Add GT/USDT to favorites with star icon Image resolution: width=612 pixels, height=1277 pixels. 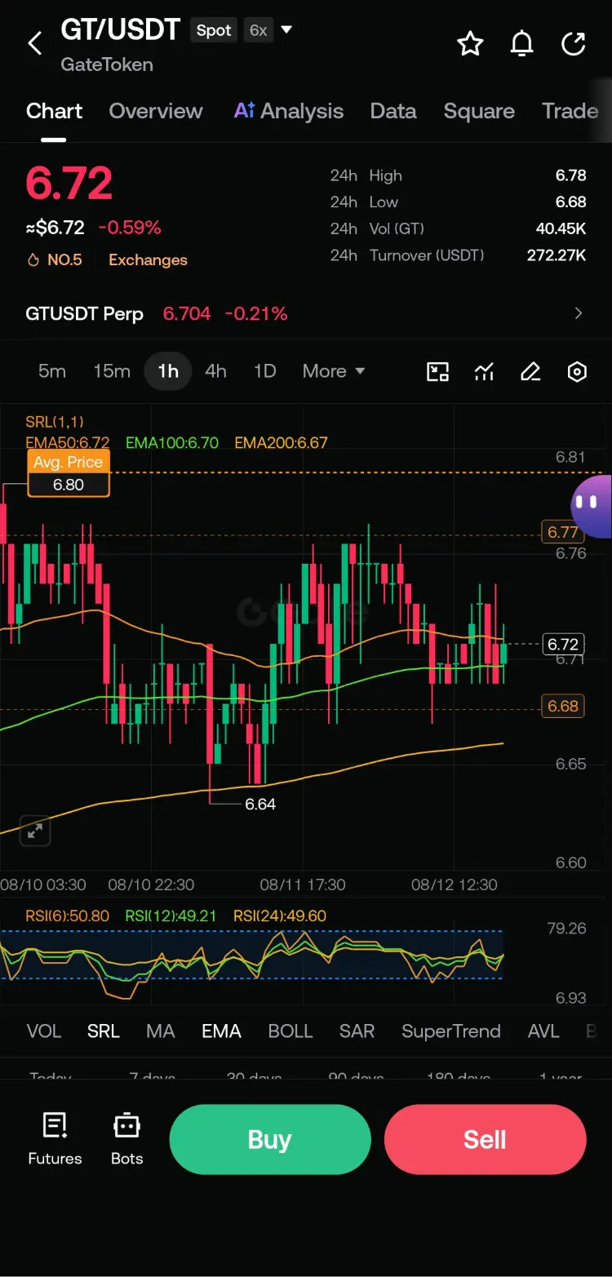point(470,43)
